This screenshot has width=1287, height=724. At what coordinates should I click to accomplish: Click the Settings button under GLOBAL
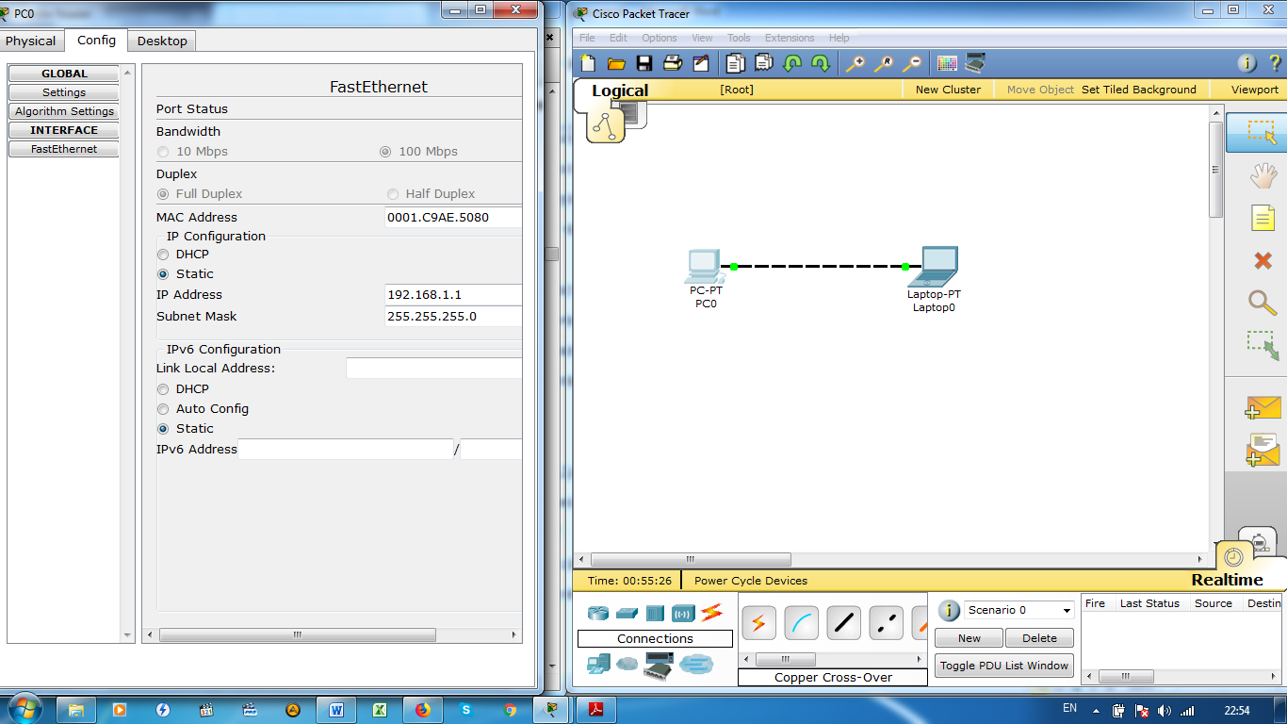pos(64,92)
